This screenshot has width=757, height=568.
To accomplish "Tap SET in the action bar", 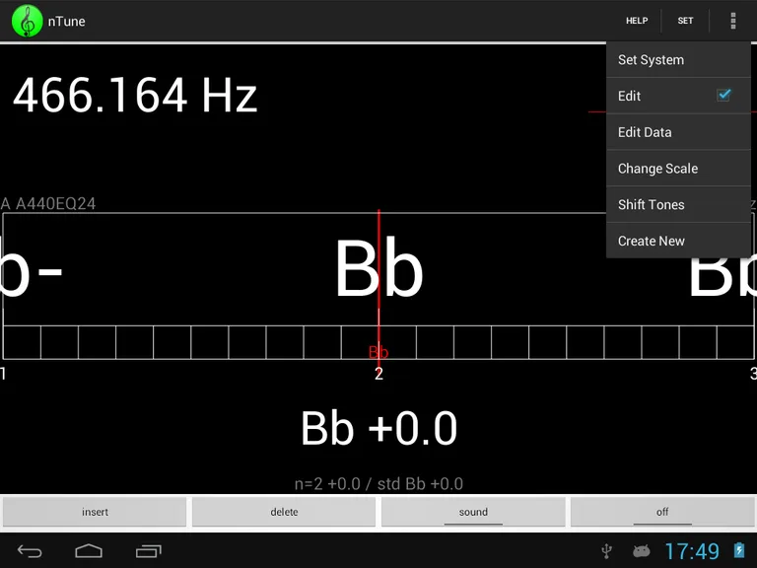I will 685,21.
